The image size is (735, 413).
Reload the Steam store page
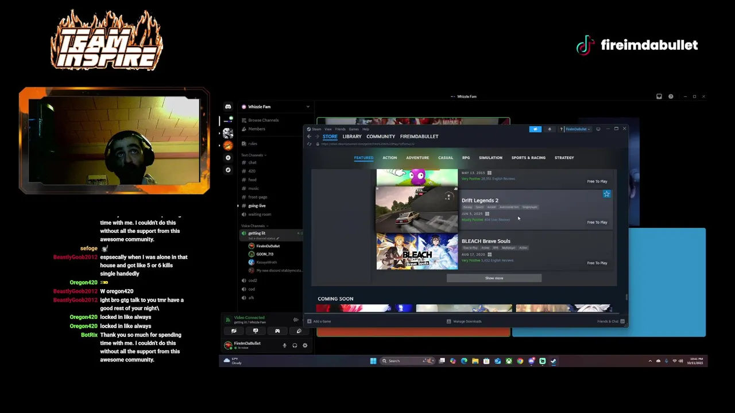(x=309, y=143)
